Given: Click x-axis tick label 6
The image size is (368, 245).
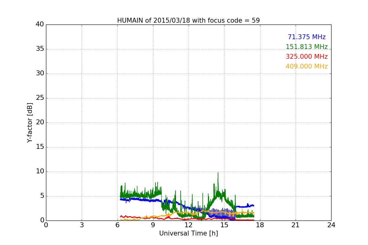Looking at the screenshot, I should pos(117,225).
